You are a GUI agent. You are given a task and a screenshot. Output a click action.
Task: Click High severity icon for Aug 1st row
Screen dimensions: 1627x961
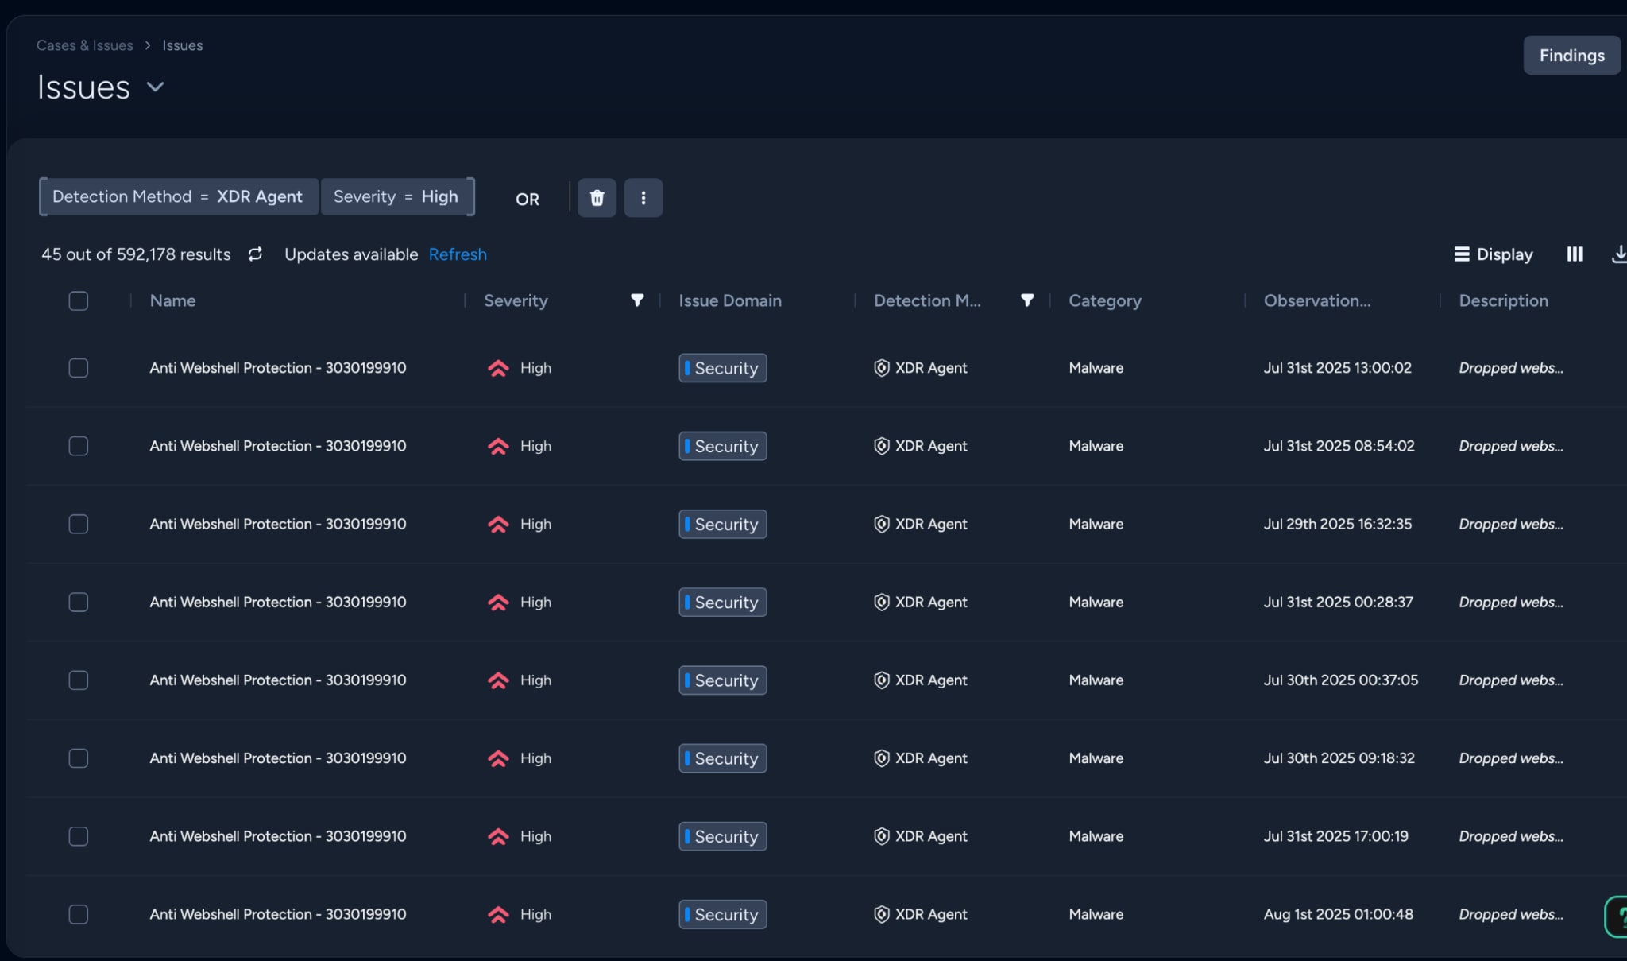498,914
